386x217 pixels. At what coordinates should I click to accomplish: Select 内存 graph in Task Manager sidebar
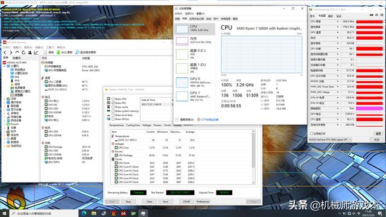[x=182, y=41]
